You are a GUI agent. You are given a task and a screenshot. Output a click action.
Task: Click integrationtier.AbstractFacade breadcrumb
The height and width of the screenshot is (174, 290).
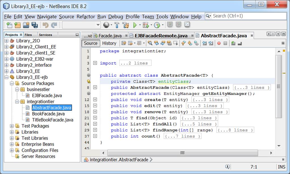point(119,160)
